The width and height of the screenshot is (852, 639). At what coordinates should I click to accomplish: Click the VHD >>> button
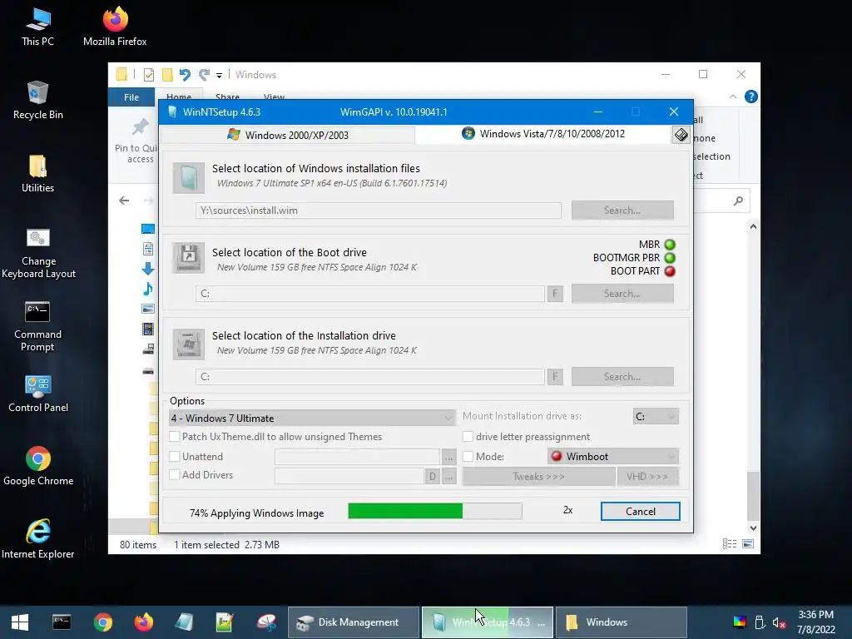pos(647,477)
